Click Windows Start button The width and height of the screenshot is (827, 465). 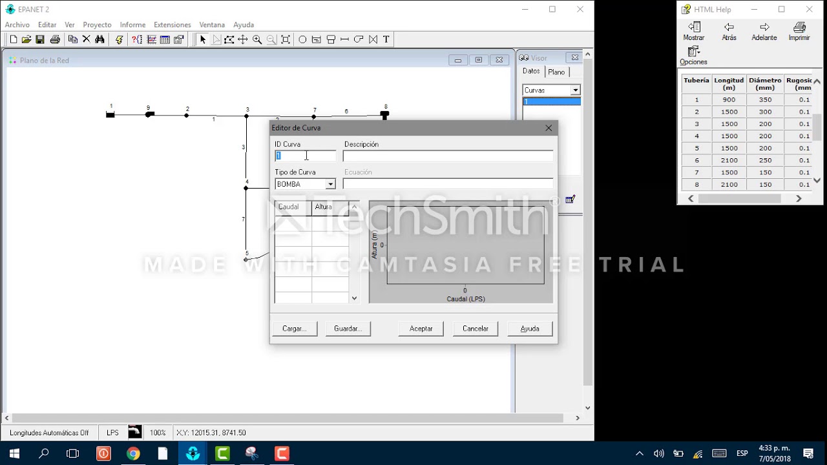tap(14, 453)
